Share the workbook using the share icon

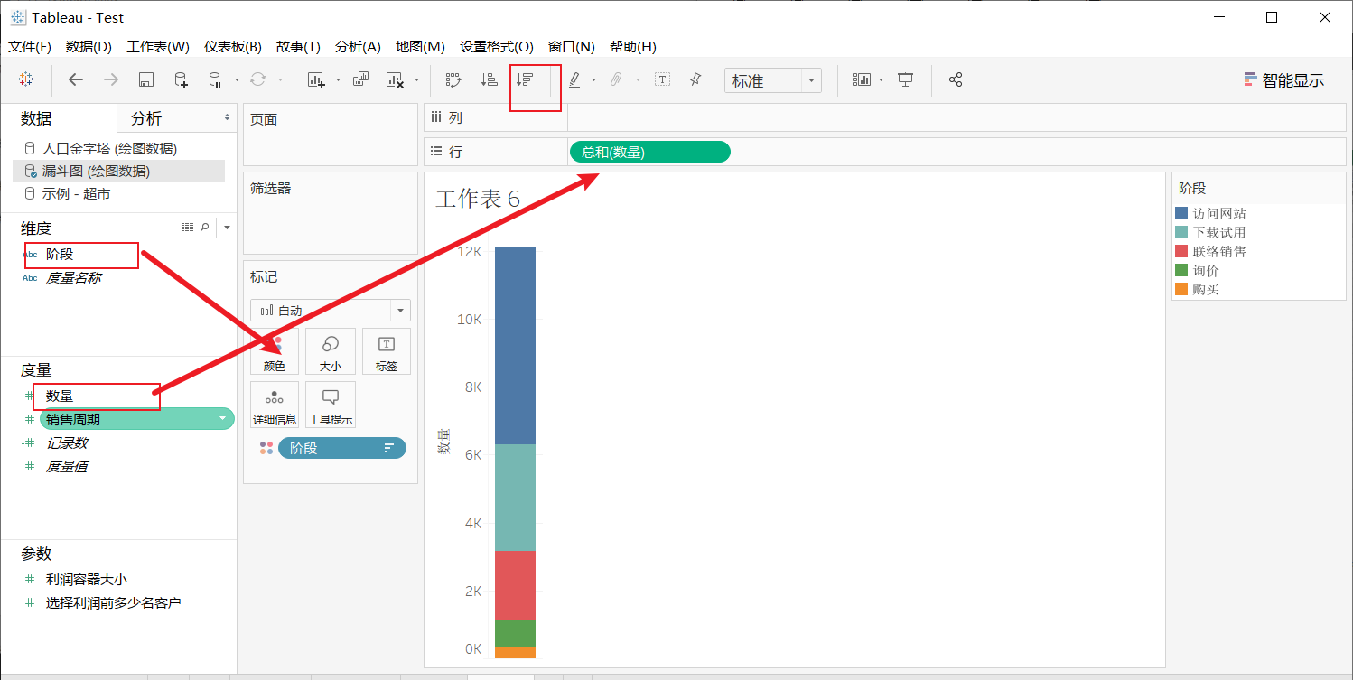[x=956, y=79]
